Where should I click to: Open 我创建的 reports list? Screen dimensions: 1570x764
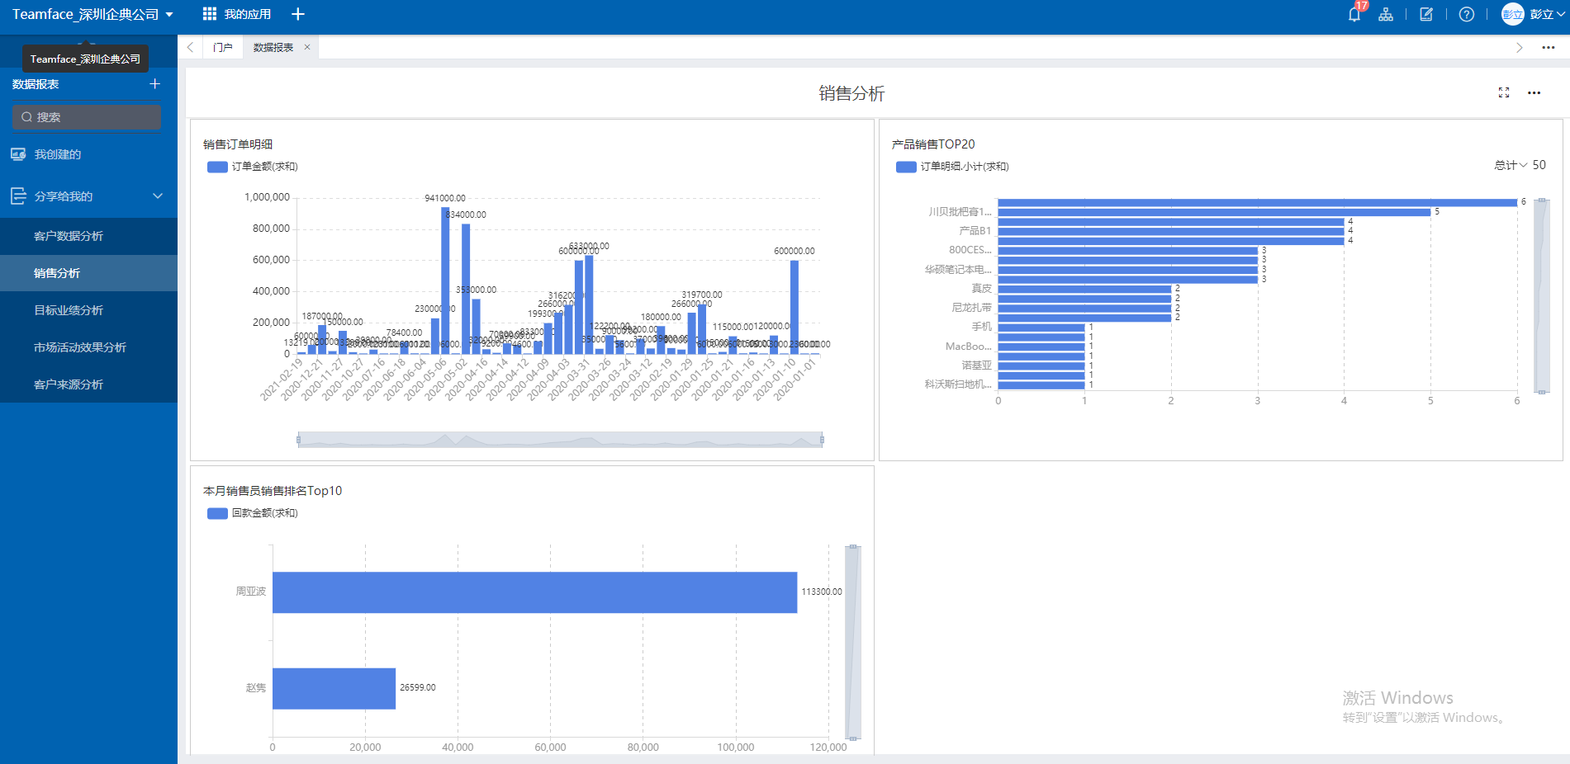tap(58, 154)
